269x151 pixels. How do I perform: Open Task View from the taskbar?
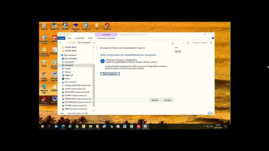click(x=56, y=126)
